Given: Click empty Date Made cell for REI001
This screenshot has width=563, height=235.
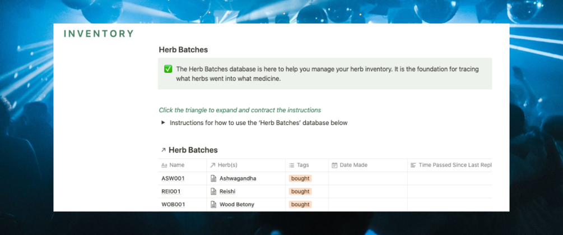Looking at the screenshot, I should click(367, 191).
